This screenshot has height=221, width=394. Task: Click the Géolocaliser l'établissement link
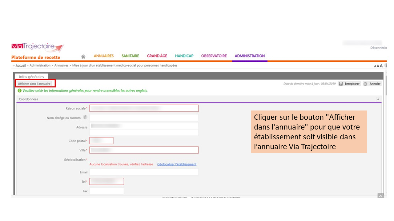[177, 164]
